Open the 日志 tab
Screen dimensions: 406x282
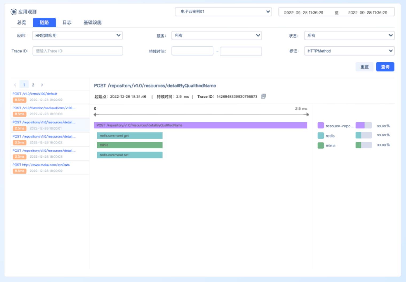pos(67,22)
